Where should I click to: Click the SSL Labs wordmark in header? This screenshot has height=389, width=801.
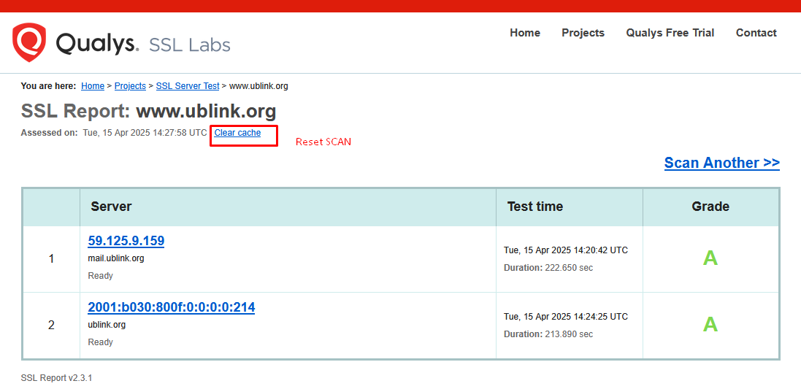coord(189,45)
